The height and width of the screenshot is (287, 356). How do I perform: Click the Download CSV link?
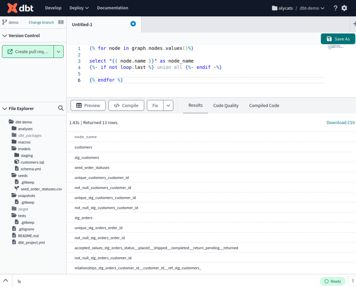click(341, 123)
